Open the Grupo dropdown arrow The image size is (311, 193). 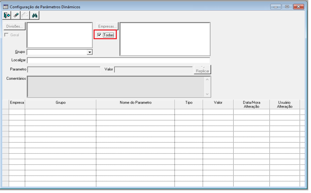point(90,52)
